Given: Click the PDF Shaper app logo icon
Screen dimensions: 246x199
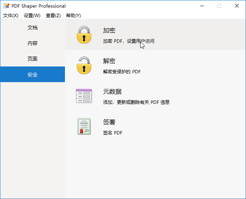Looking at the screenshot, I should point(6,6).
